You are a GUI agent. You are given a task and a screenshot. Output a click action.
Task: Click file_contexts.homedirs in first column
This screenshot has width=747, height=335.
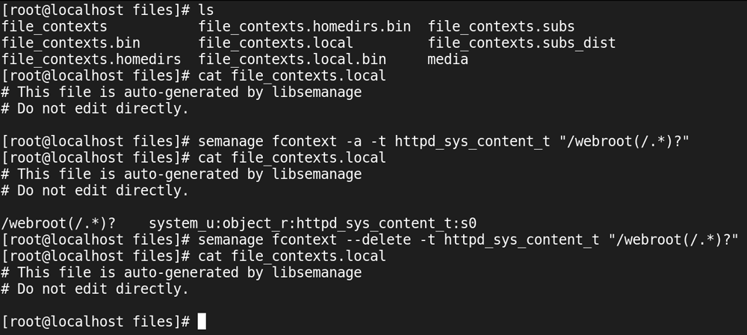[x=91, y=59]
